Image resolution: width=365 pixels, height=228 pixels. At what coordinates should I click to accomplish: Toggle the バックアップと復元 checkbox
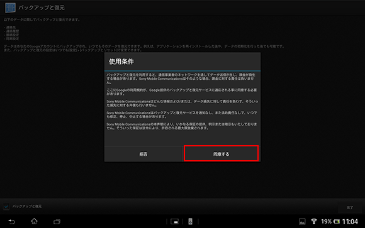tap(6, 207)
